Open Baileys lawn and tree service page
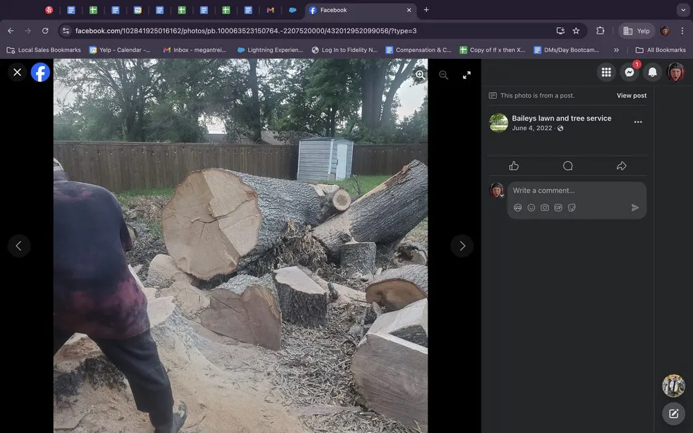The height and width of the screenshot is (433, 693). point(561,118)
